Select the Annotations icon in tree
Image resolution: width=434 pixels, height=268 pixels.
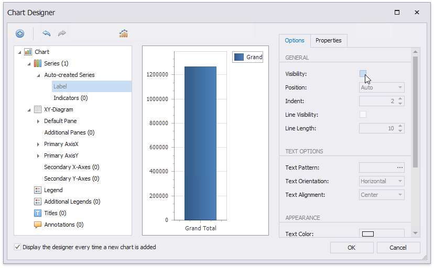point(38,225)
